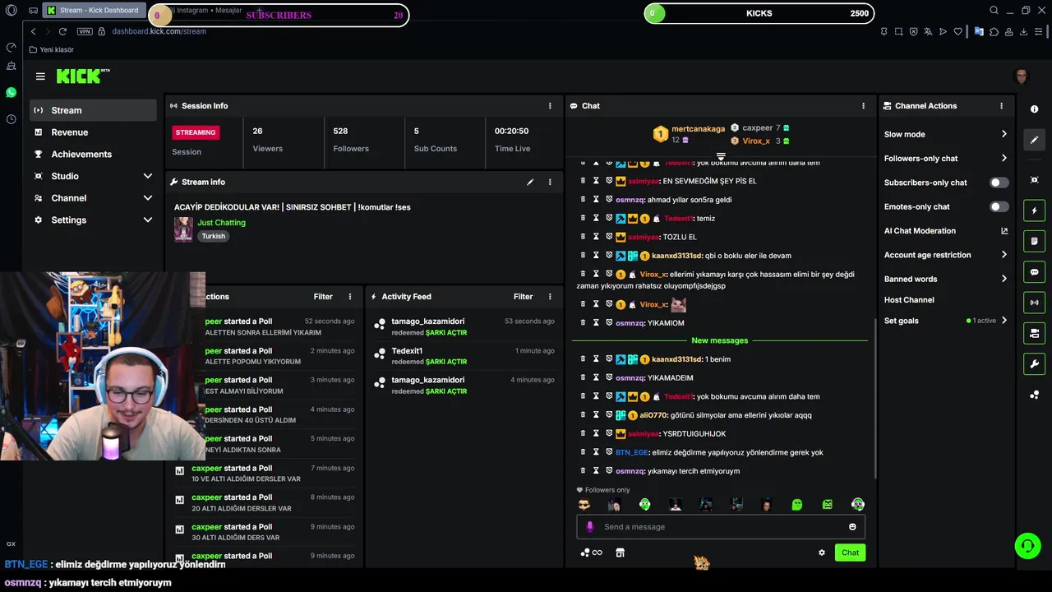Click the chat bubble icon in right sidebar
1052x592 pixels.
pyautogui.click(x=1034, y=272)
